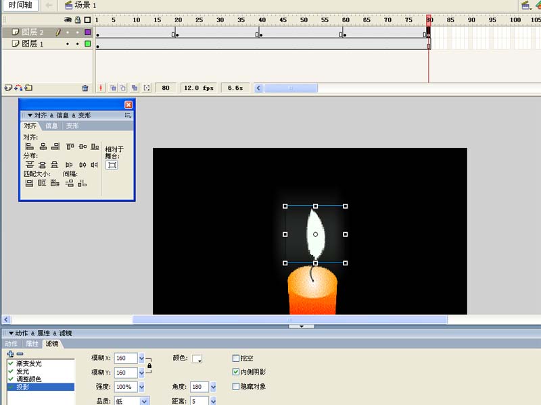Toggle the blur X/Y constrain lock
The width and height of the screenshot is (541, 405).
tap(149, 365)
